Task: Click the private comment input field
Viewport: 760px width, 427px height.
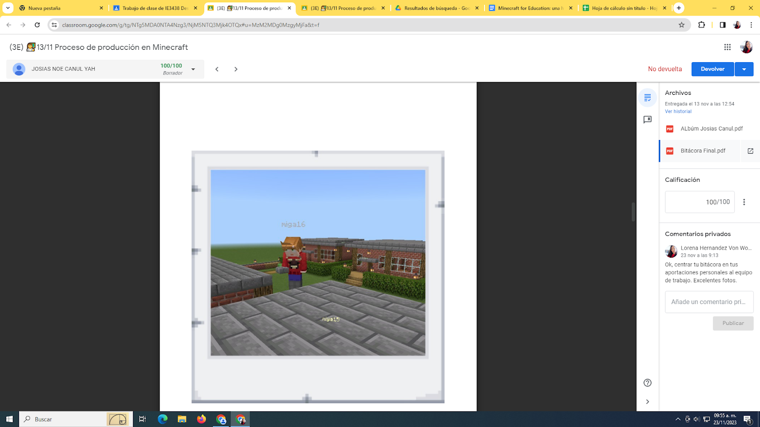Action: (709, 302)
